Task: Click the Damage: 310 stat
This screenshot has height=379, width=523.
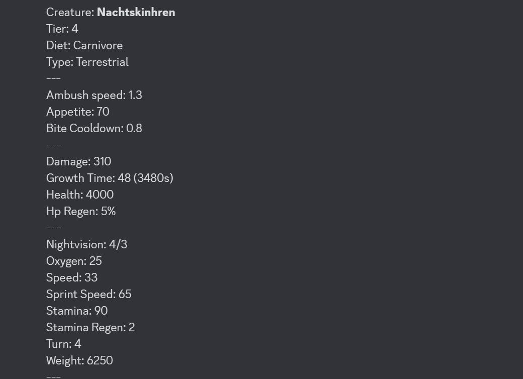Action: [x=79, y=161]
